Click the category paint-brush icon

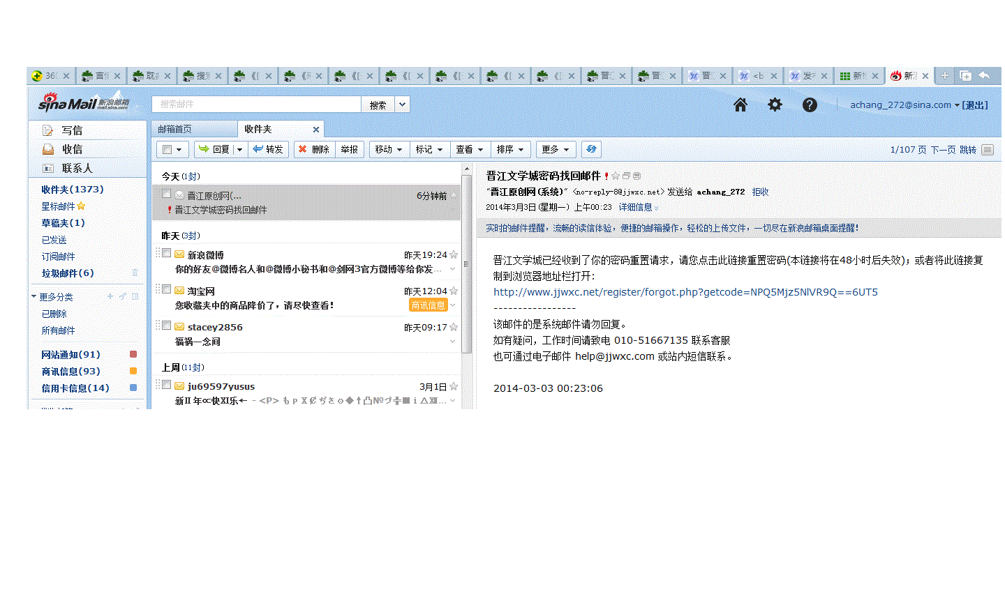coord(123,296)
